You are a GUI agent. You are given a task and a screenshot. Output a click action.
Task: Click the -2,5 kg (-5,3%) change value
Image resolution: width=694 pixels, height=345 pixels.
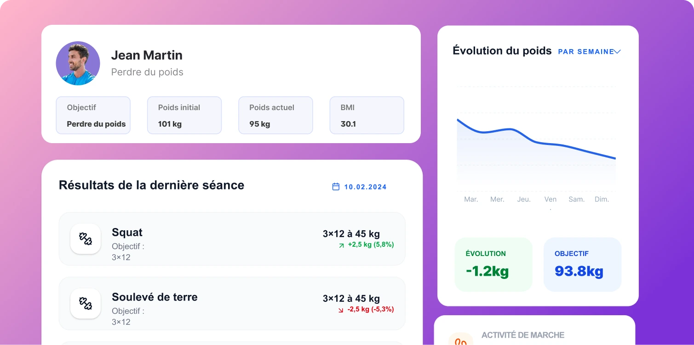[371, 309]
